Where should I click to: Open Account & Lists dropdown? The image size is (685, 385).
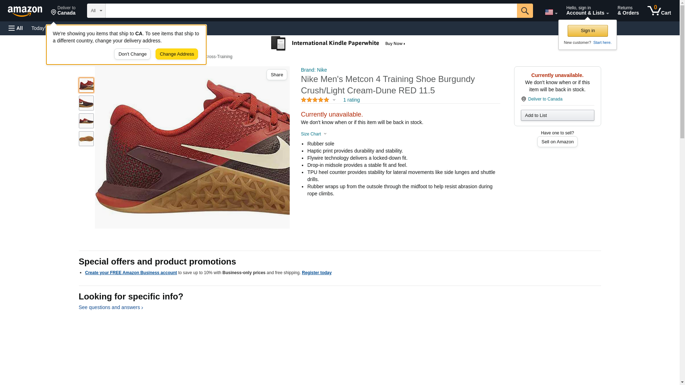point(587,11)
